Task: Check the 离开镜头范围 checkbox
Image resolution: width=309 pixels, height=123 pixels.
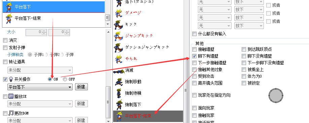Action: tap(195, 83)
